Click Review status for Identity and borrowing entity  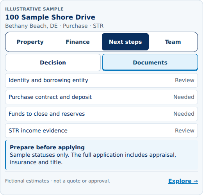pos(185,80)
